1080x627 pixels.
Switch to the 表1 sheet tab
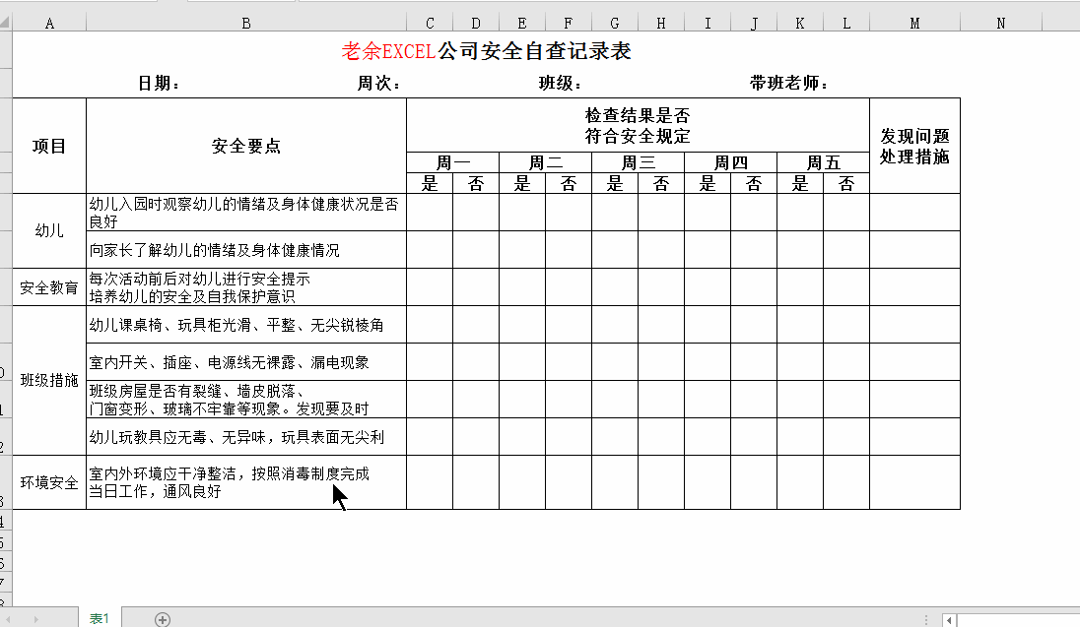coord(100,618)
